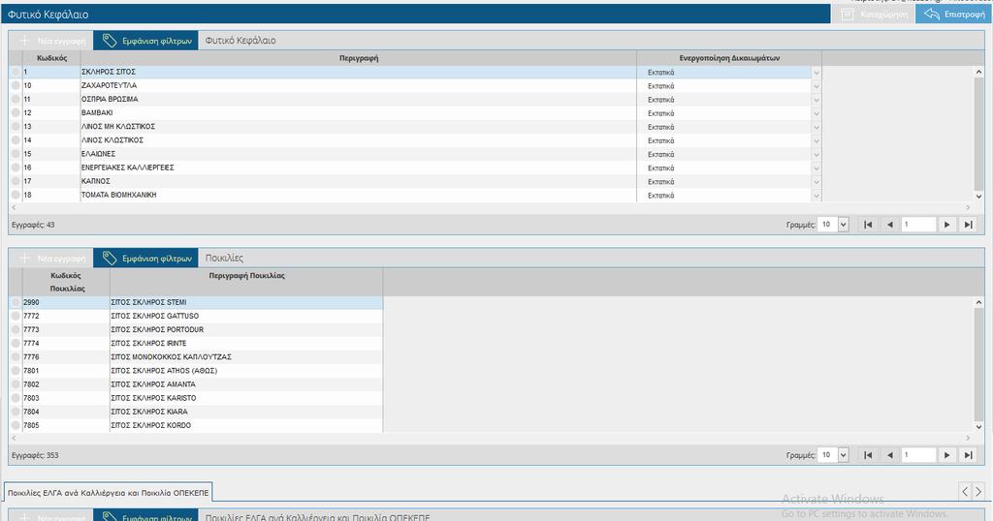This screenshot has height=521, width=993.
Task: Open rights dropdown for ΤΟΜΑΤΑ ΒΙΟΜΗΧΑΝΙΚΗ
Action: coord(817,196)
